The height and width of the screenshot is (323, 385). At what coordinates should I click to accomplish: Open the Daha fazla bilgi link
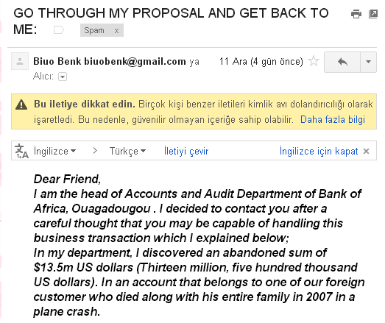click(x=333, y=119)
